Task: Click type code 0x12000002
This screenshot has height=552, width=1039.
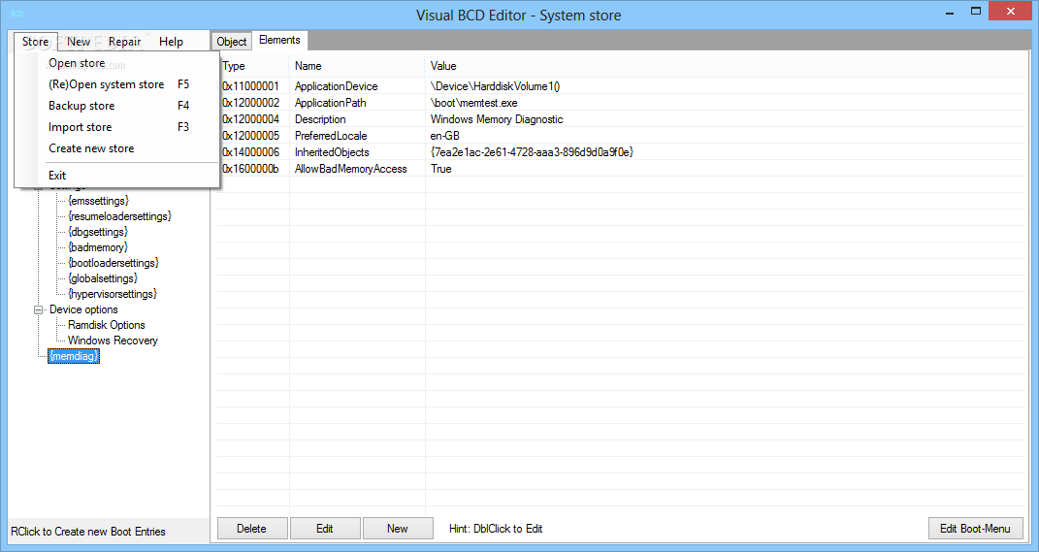Action: click(x=250, y=103)
